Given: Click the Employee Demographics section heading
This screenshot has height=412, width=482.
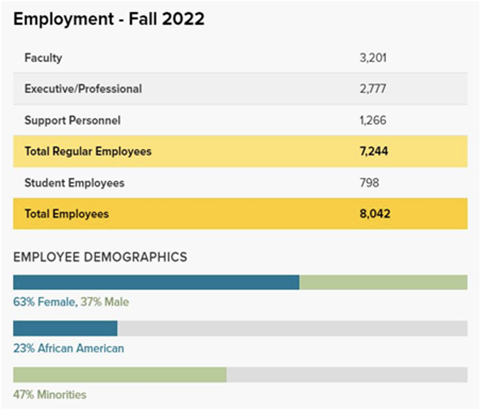Looking at the screenshot, I should [x=100, y=257].
